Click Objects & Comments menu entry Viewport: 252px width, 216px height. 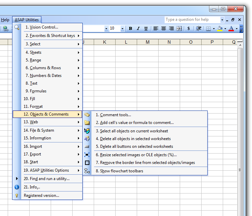coord(47,114)
